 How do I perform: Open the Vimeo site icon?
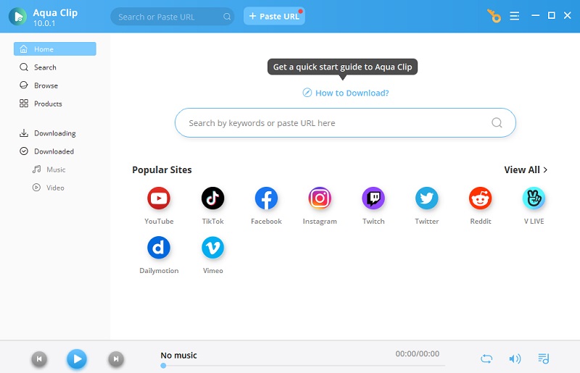click(x=212, y=247)
